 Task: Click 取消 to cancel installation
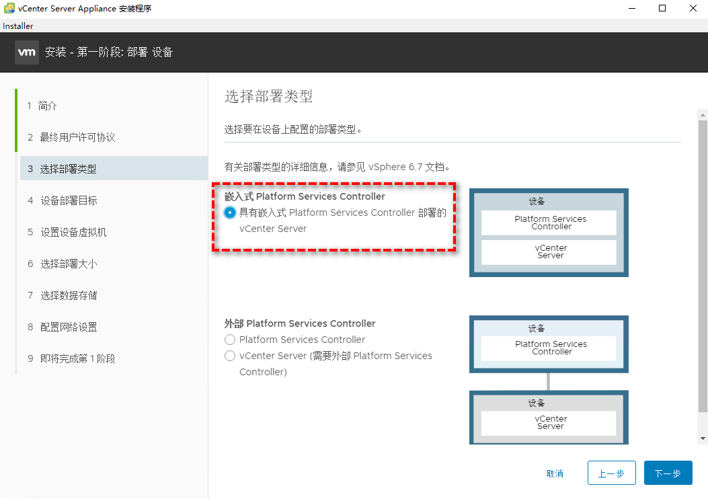pyautogui.click(x=555, y=473)
